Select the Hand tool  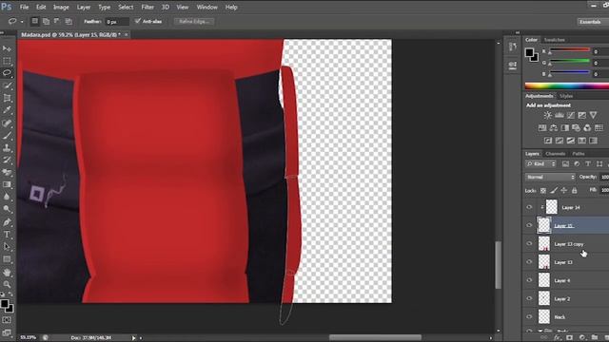click(x=7, y=273)
